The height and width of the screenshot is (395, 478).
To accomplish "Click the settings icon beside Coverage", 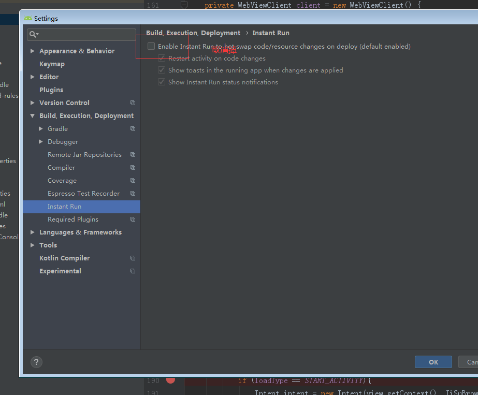I will [x=133, y=180].
